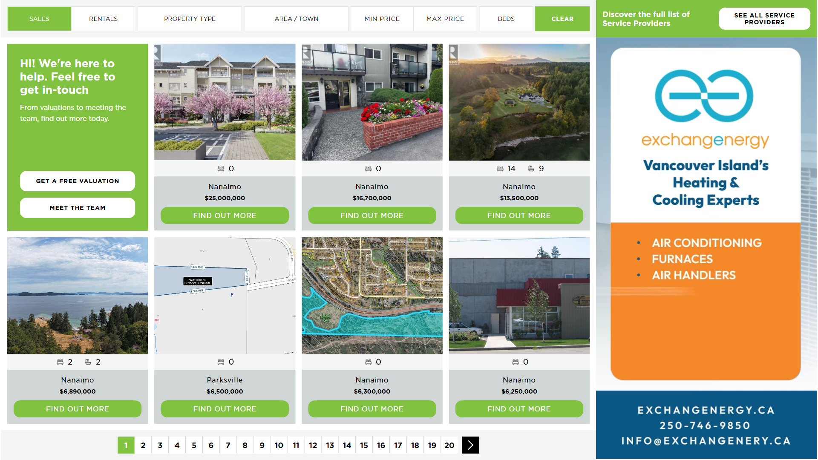Switch to the Sales toggle
The image size is (818, 460).
(39, 19)
